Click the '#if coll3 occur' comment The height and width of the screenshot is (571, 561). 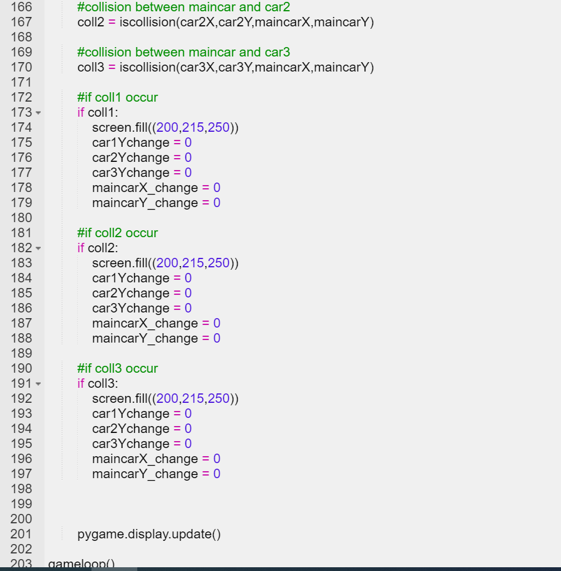pos(117,368)
